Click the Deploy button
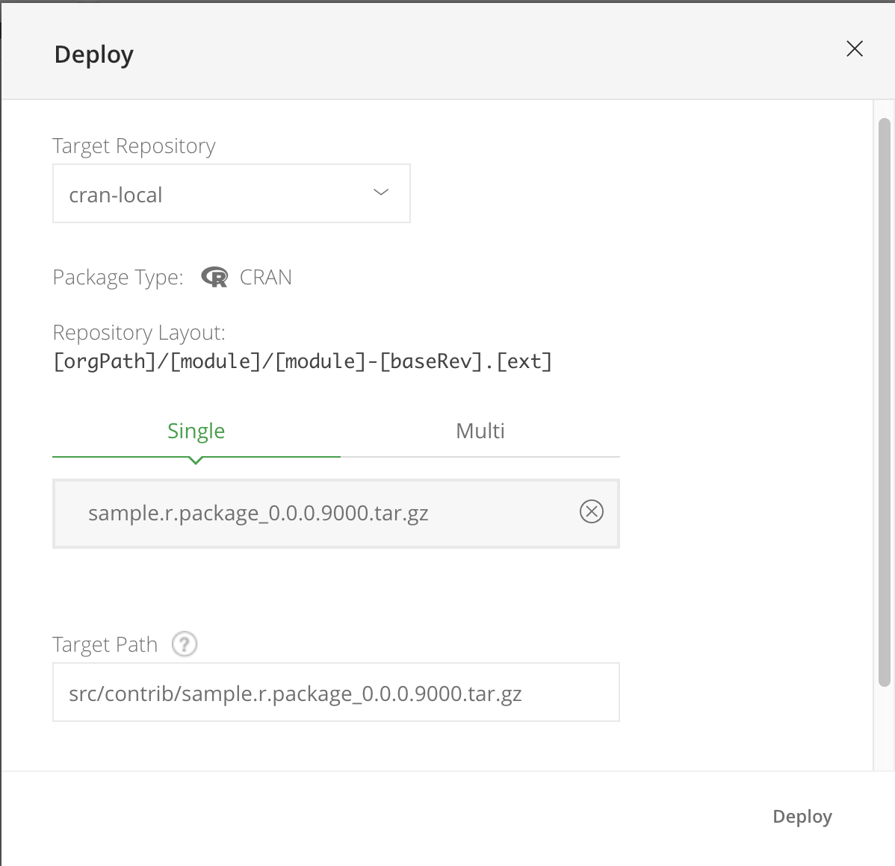This screenshot has height=866, width=895. tap(802, 816)
